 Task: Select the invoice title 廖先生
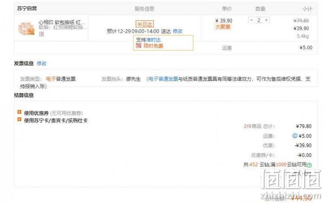[x=133, y=79]
